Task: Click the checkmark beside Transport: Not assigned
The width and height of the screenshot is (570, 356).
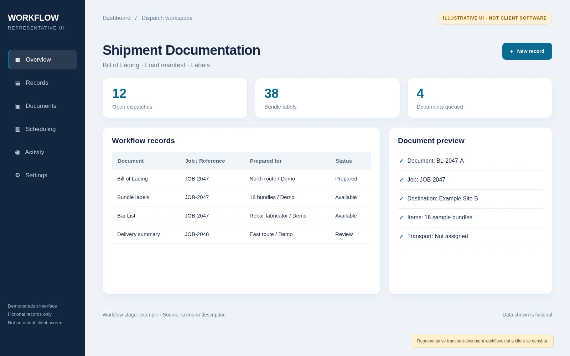Action: point(401,236)
